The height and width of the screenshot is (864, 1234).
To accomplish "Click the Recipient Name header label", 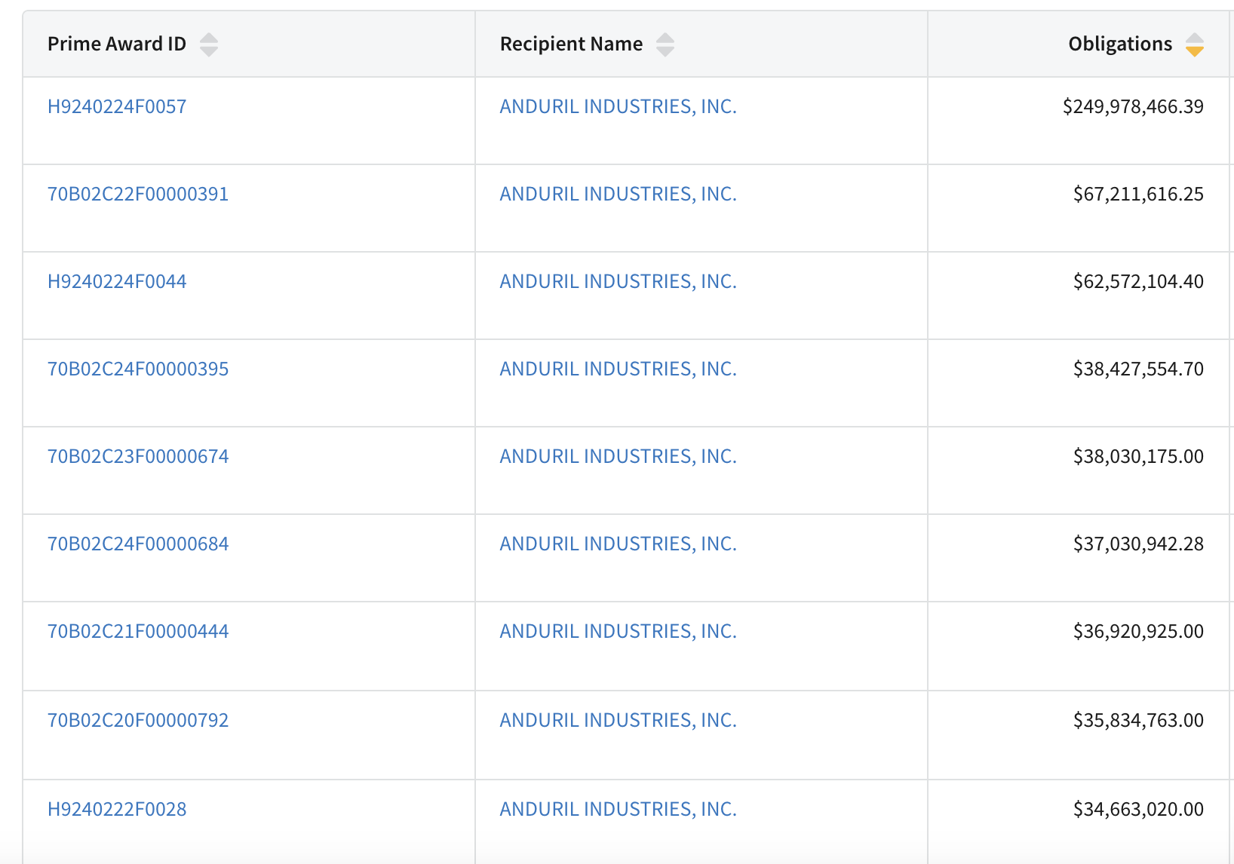I will coord(572,44).
